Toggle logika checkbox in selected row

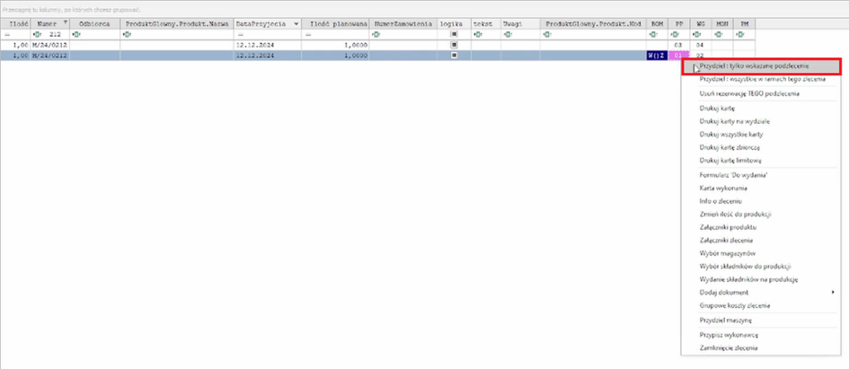click(454, 56)
